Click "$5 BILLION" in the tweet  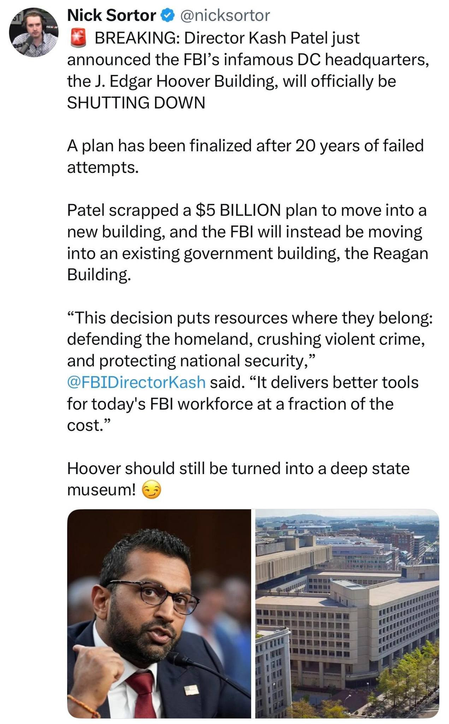point(238,210)
